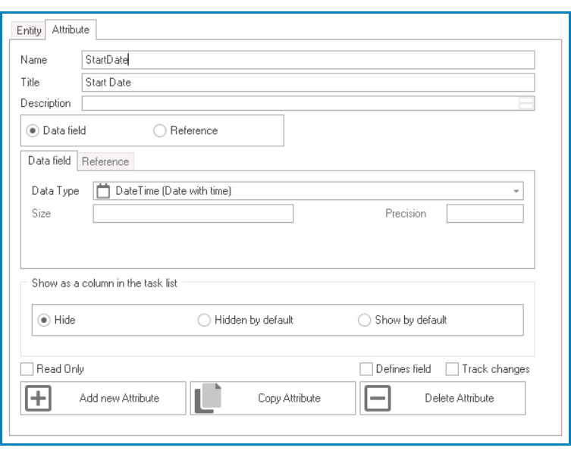Enable the Track changes checkbox
This screenshot has height=457, width=571.
[452, 368]
